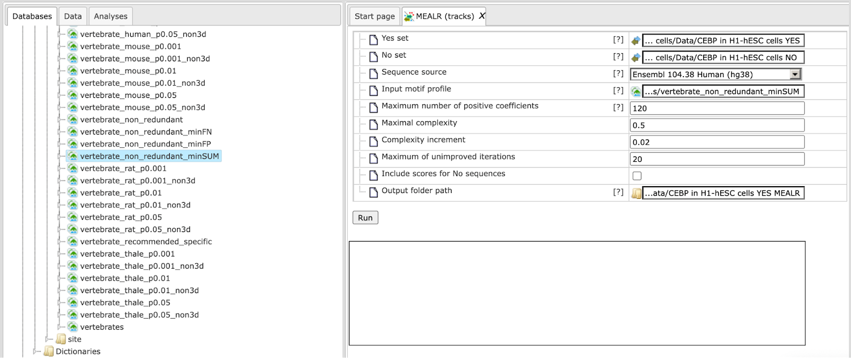The width and height of the screenshot is (851, 358).
Task: Click the Input motif profile icon
Action: (636, 91)
